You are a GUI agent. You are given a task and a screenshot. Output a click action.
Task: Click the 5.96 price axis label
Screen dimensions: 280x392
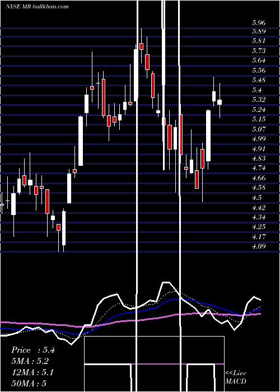tap(259, 23)
